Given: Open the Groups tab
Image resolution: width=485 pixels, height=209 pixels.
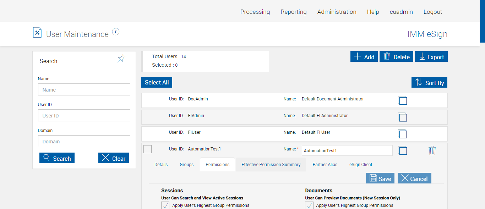Looking at the screenshot, I should point(186,165).
